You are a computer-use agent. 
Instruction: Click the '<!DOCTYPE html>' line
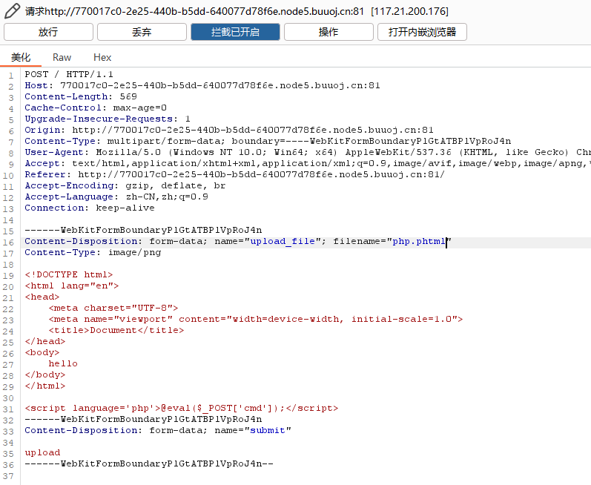pyautogui.click(x=69, y=274)
